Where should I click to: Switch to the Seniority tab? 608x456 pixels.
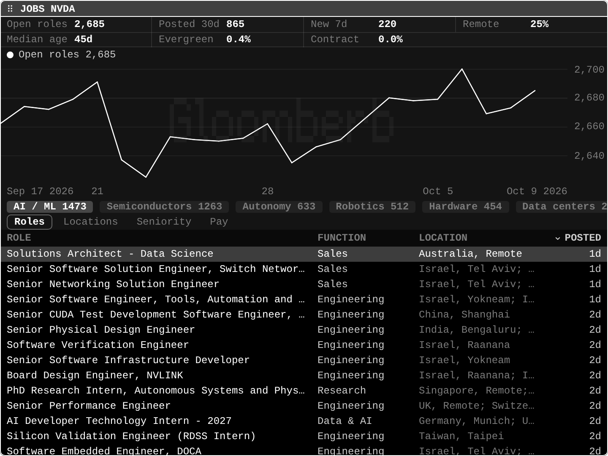point(164,222)
